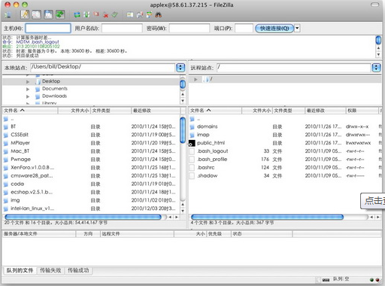Expand the remote root / tree node

(196, 79)
